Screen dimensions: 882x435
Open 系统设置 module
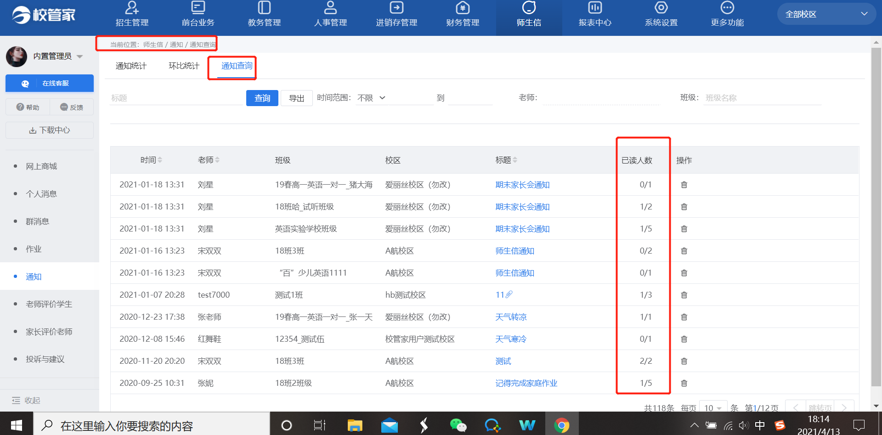point(661,15)
